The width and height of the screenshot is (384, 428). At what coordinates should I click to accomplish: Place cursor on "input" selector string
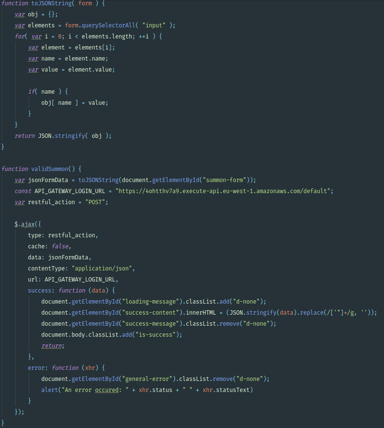coord(154,25)
